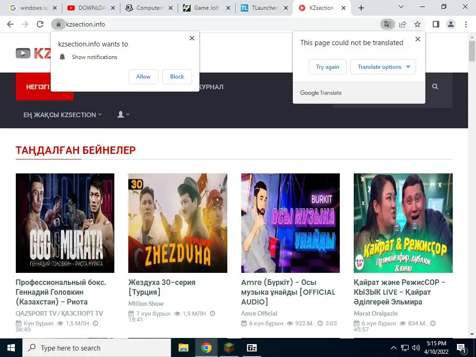Open the network icon in system tray
Screen dimensions: 476x357
405,348
